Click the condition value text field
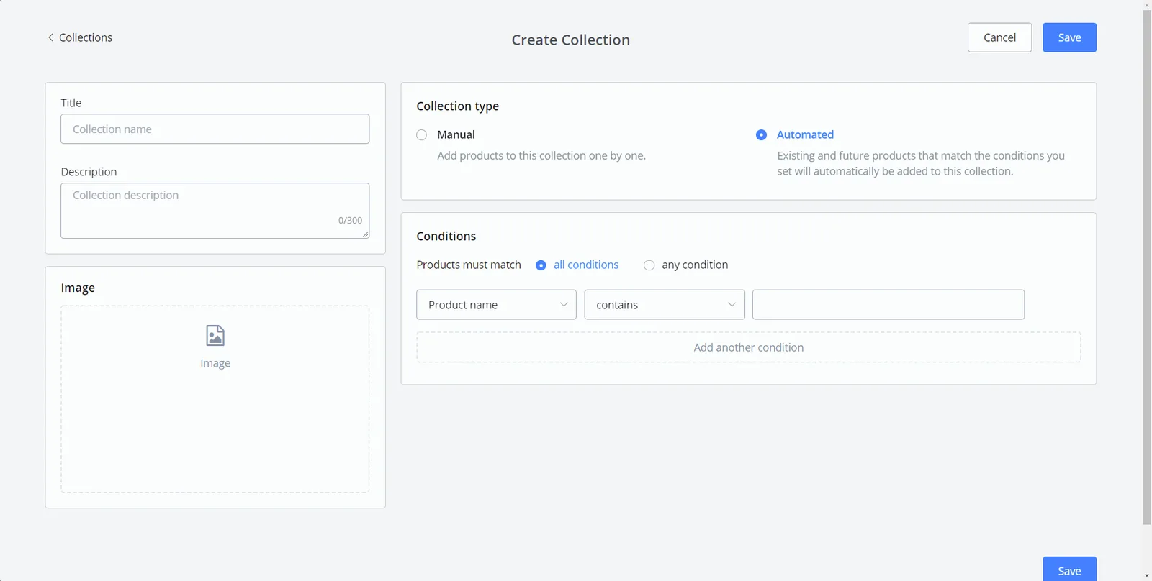This screenshot has height=581, width=1152. [888, 305]
